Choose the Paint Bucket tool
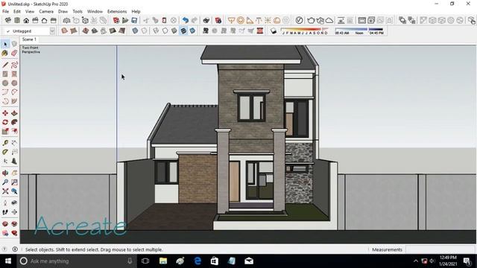477x268 pixels. (5, 53)
